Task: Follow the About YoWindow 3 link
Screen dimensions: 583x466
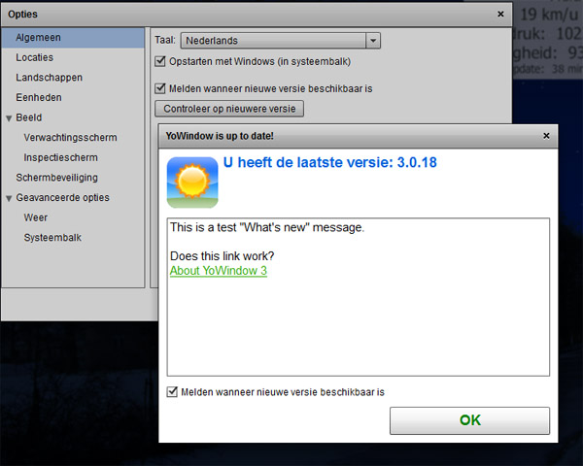Action: coord(218,271)
